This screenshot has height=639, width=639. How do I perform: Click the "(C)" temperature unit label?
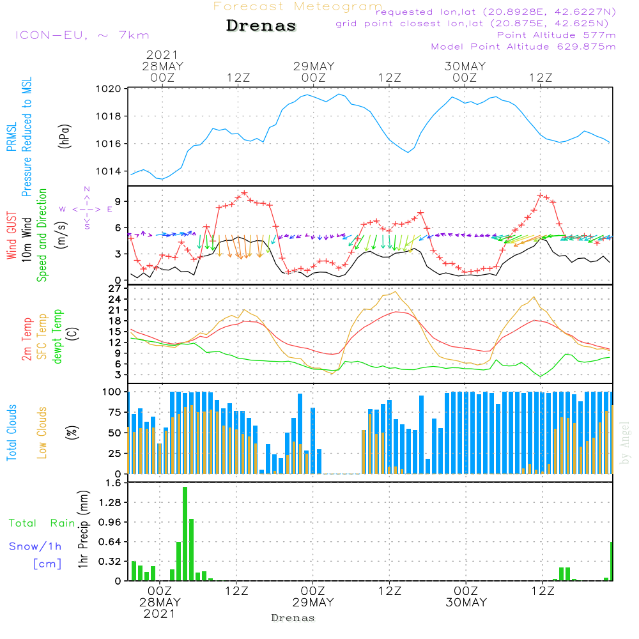coord(73,334)
